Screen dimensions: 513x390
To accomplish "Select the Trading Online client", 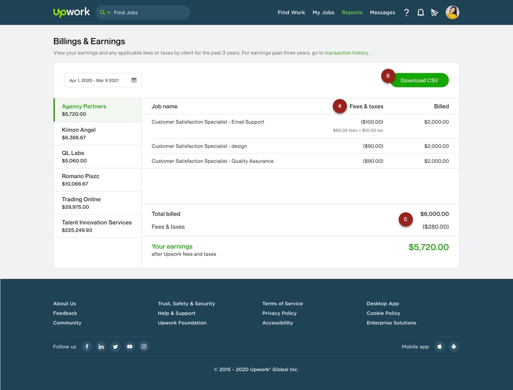I will pos(97,203).
